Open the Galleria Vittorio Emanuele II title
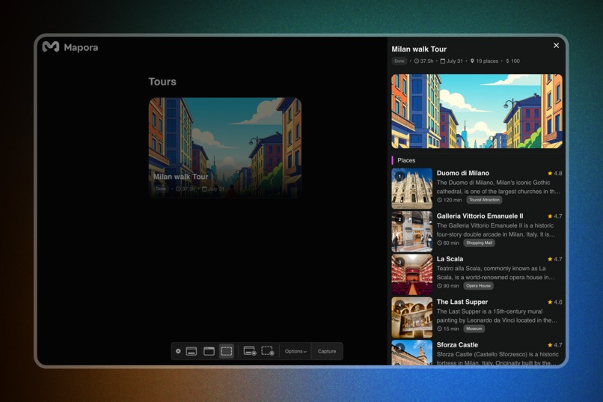The image size is (603, 402). coord(480,216)
